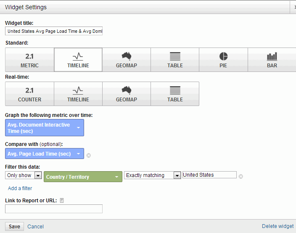Select the Real-time TIMELINE widget type
Screen dimensions: 296x233
point(78,94)
